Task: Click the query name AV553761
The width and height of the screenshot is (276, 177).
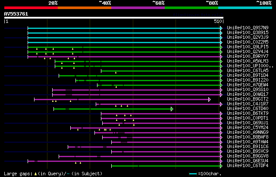Action: pos(16,14)
